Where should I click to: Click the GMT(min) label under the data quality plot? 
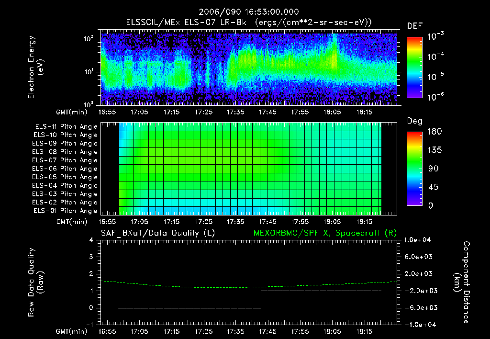72,331
